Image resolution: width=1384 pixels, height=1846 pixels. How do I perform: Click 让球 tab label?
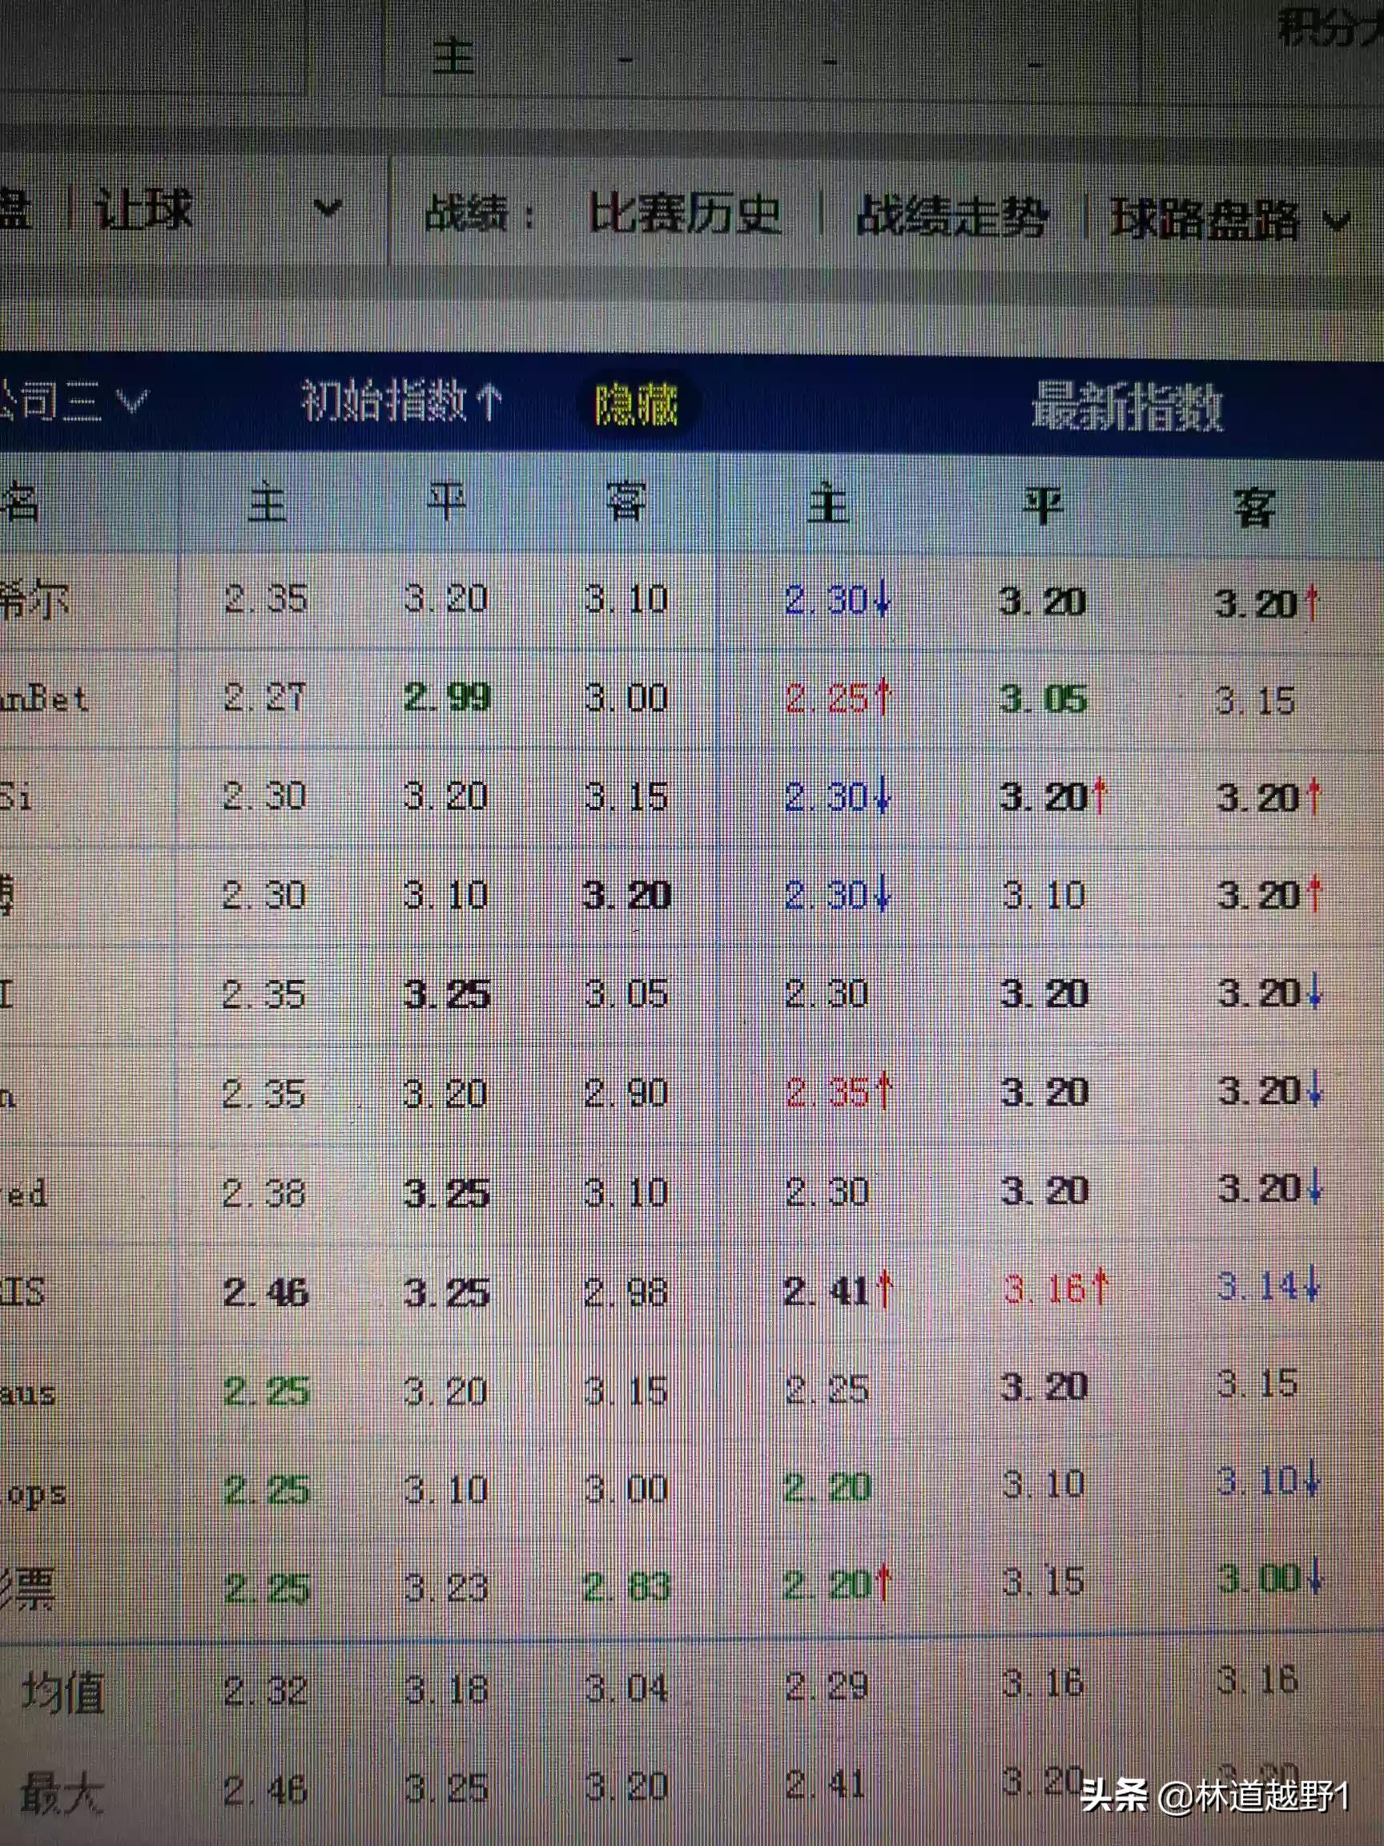tap(143, 208)
